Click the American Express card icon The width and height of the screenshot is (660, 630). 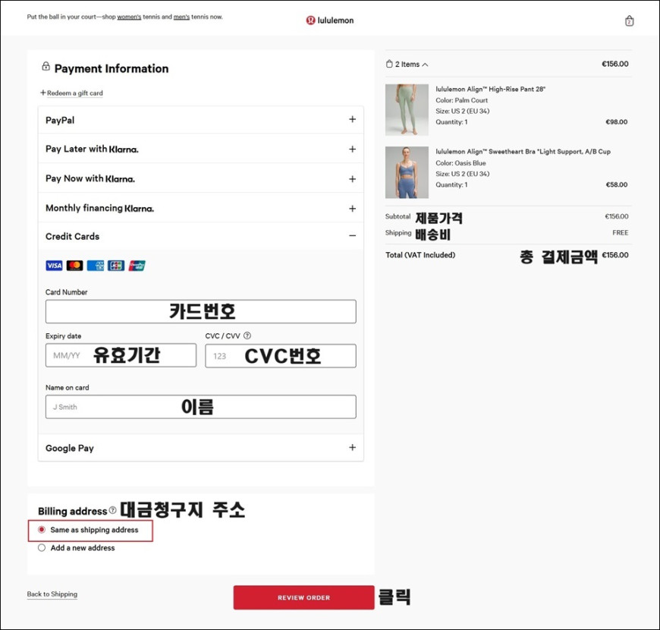pos(96,266)
